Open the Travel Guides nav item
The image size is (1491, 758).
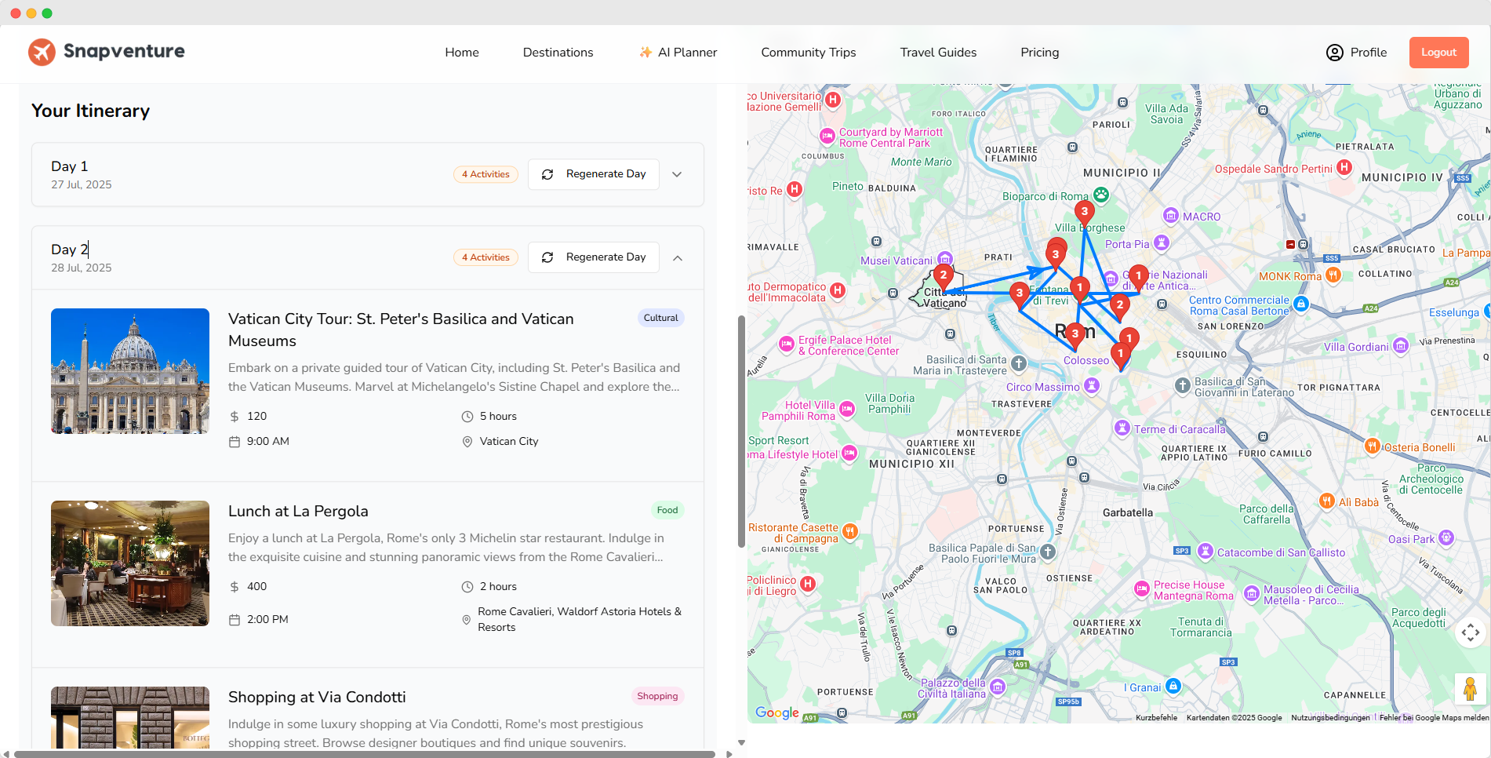point(938,53)
